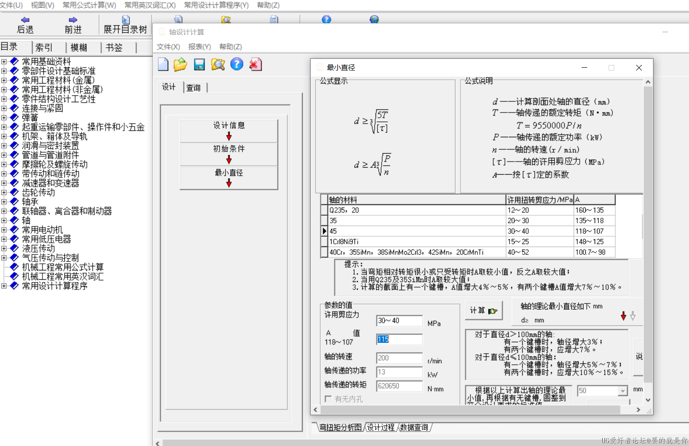689x446 pixels.
Task: Expand 常用电动机 tree node
Action: tap(4, 230)
